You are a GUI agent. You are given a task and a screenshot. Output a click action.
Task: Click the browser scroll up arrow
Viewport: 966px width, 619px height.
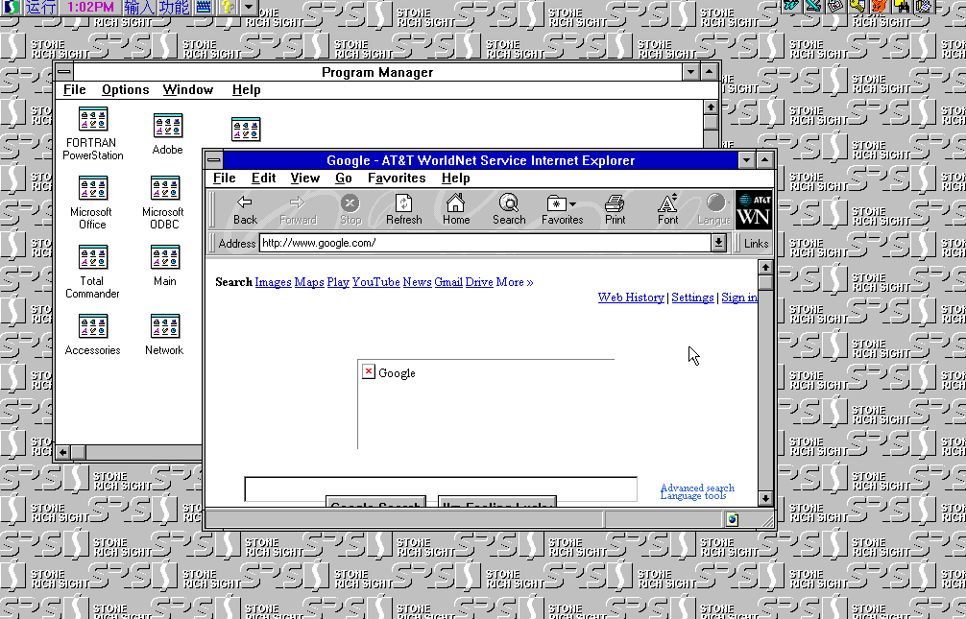pyautogui.click(x=765, y=268)
